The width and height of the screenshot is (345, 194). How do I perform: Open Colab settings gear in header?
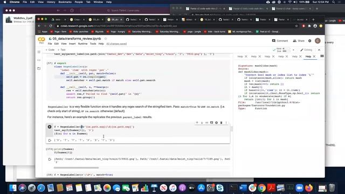pos(310,41)
